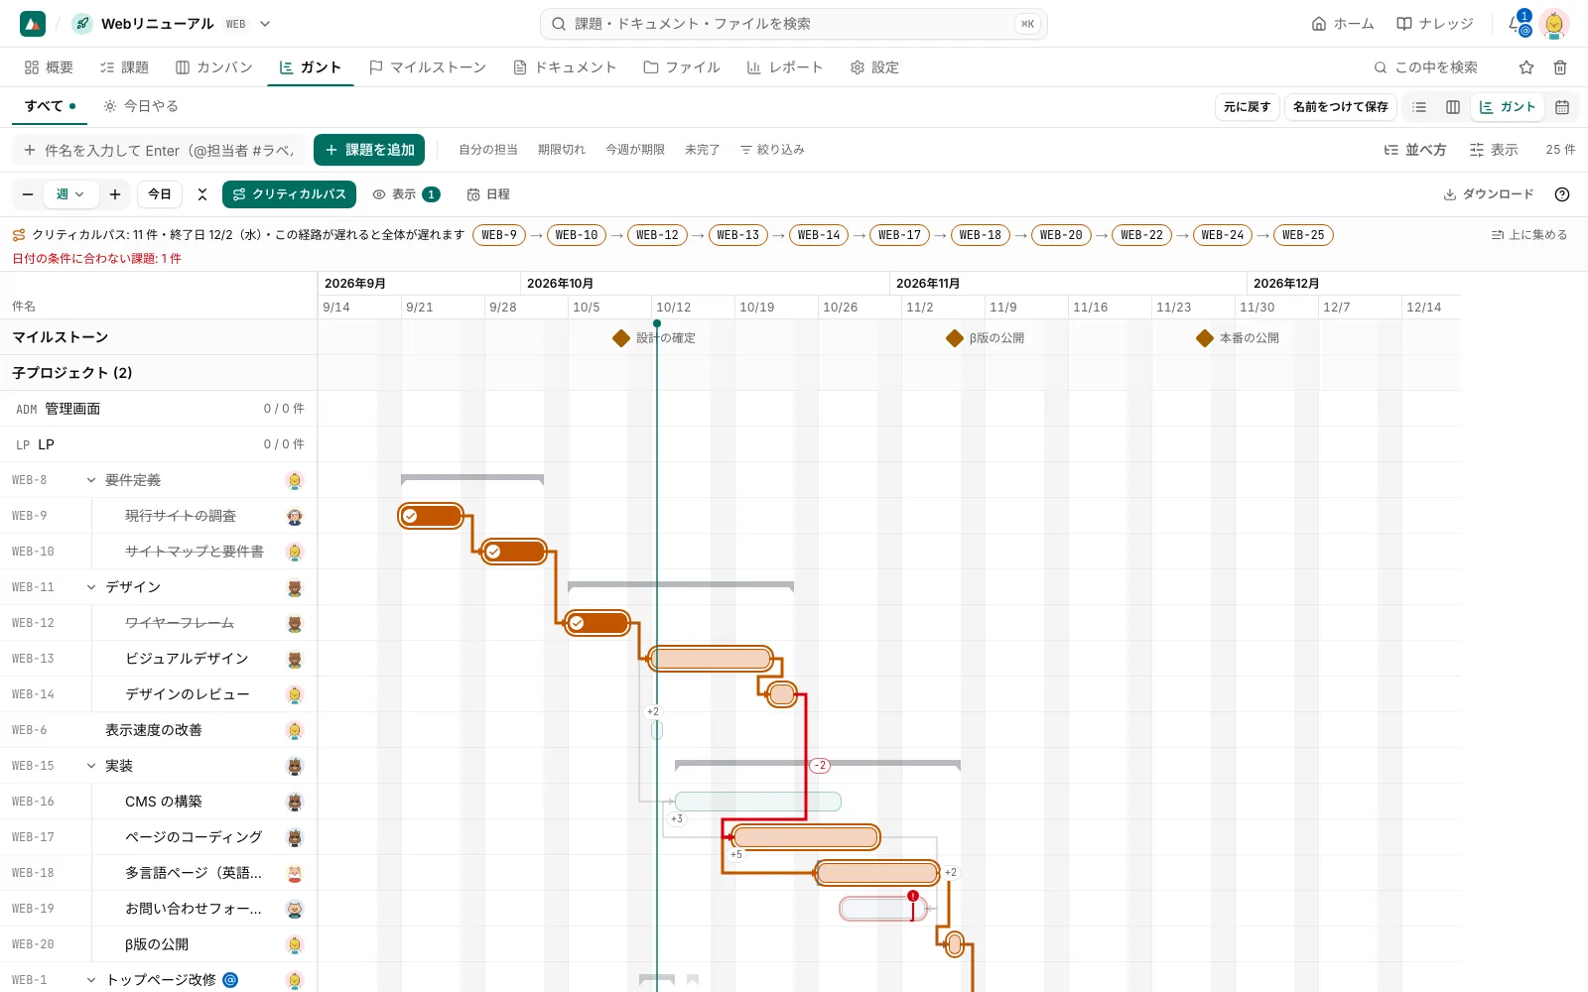Click the 設計の確定 milestone diamond
Image resolution: width=1588 pixels, height=992 pixels.
pos(621,338)
